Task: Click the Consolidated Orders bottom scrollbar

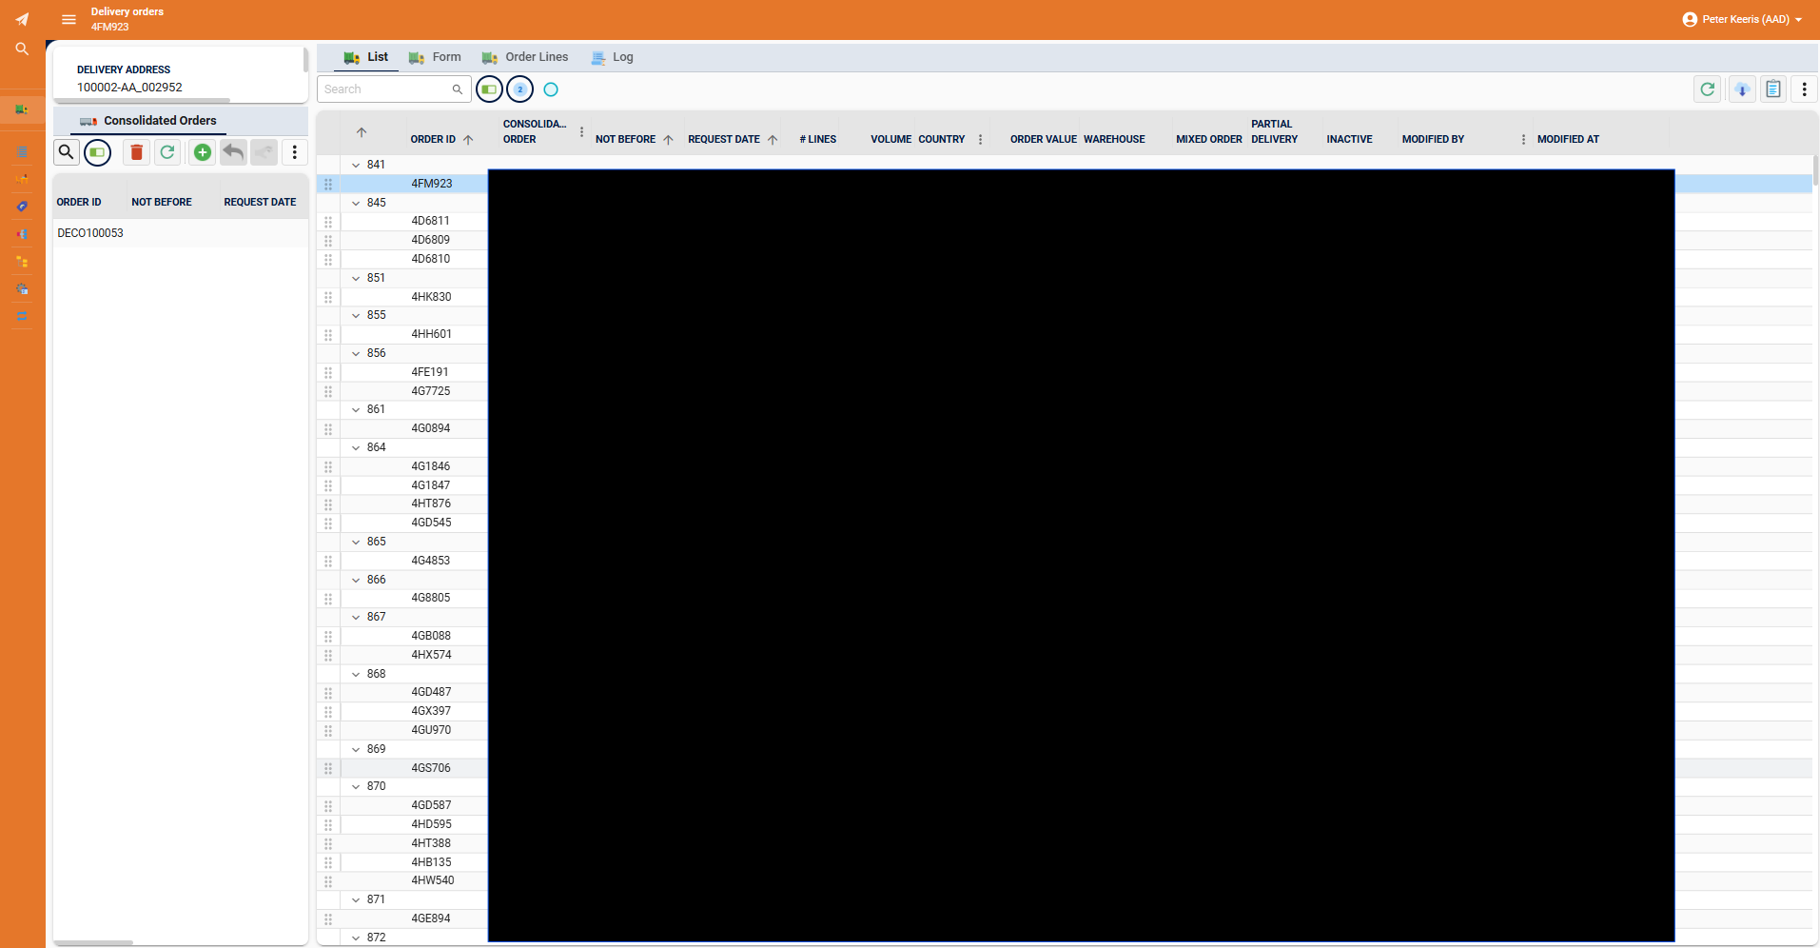Action: click(93, 943)
